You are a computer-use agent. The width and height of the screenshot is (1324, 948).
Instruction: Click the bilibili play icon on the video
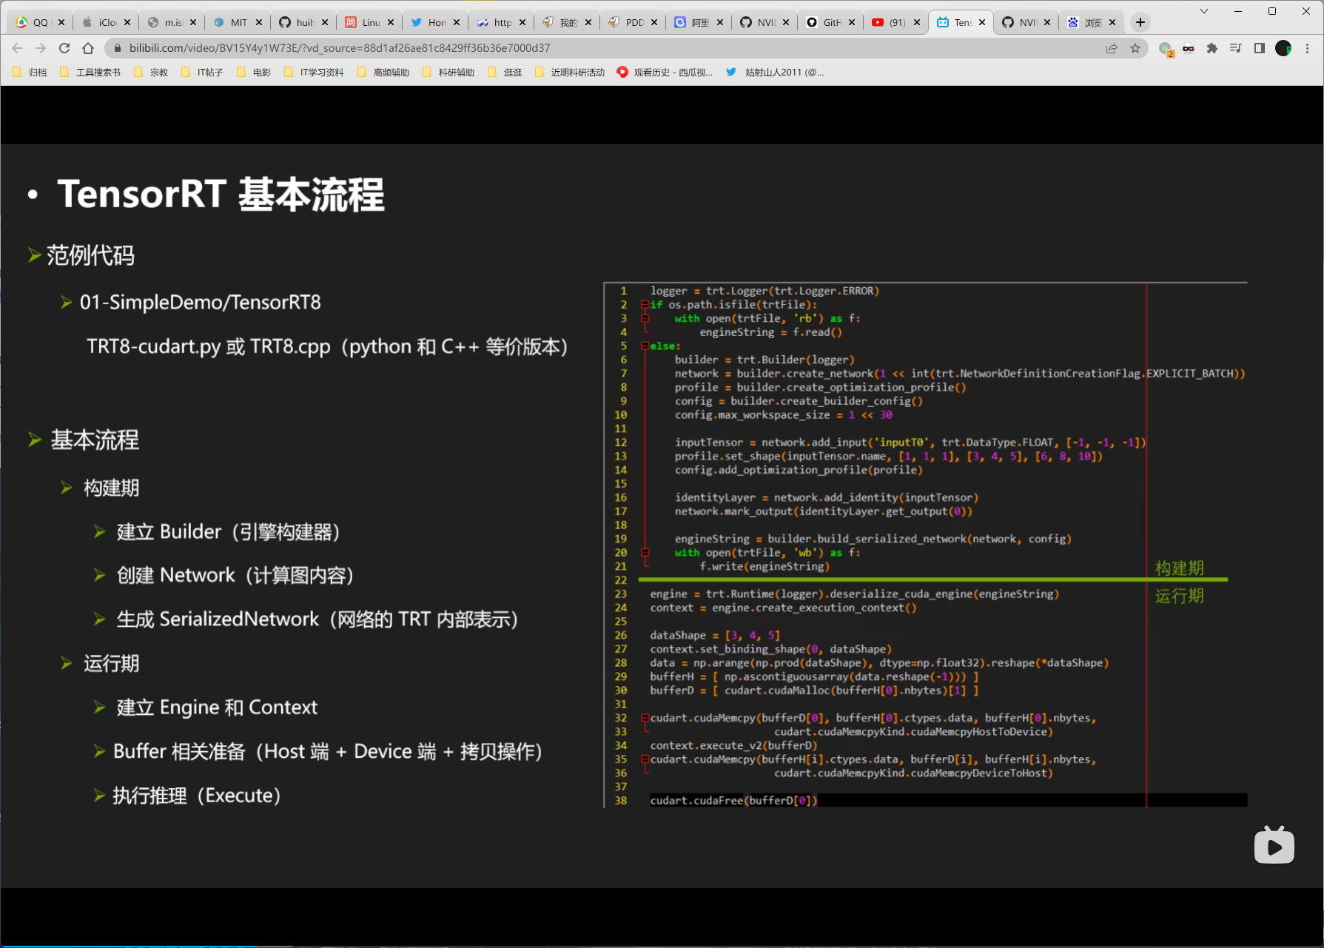tap(1274, 845)
